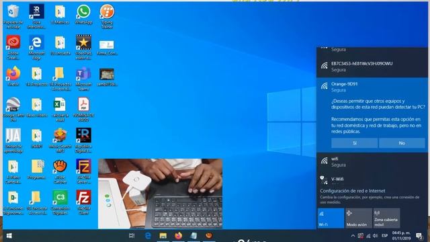Click the Windows Start button
430x242 pixels.
coord(9,236)
